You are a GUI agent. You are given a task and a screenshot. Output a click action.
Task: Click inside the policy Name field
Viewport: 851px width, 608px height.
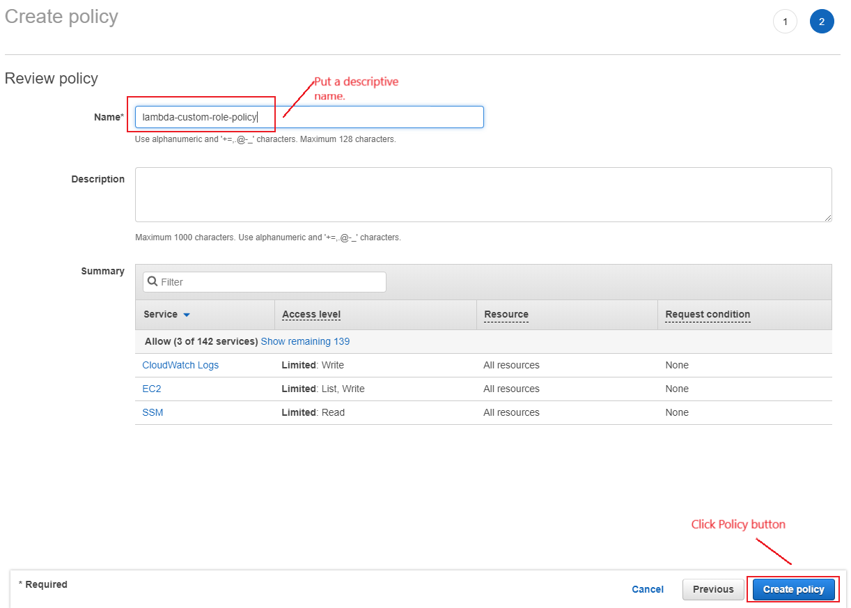tap(310, 117)
